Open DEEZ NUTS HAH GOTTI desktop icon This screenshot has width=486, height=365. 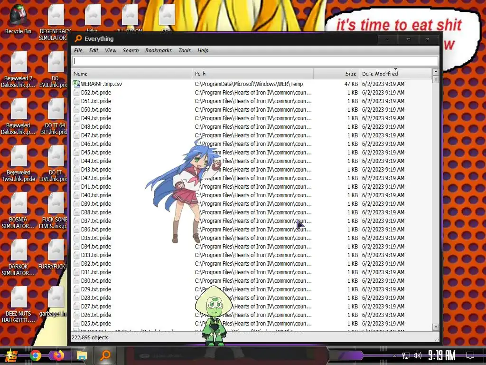[x=19, y=305]
